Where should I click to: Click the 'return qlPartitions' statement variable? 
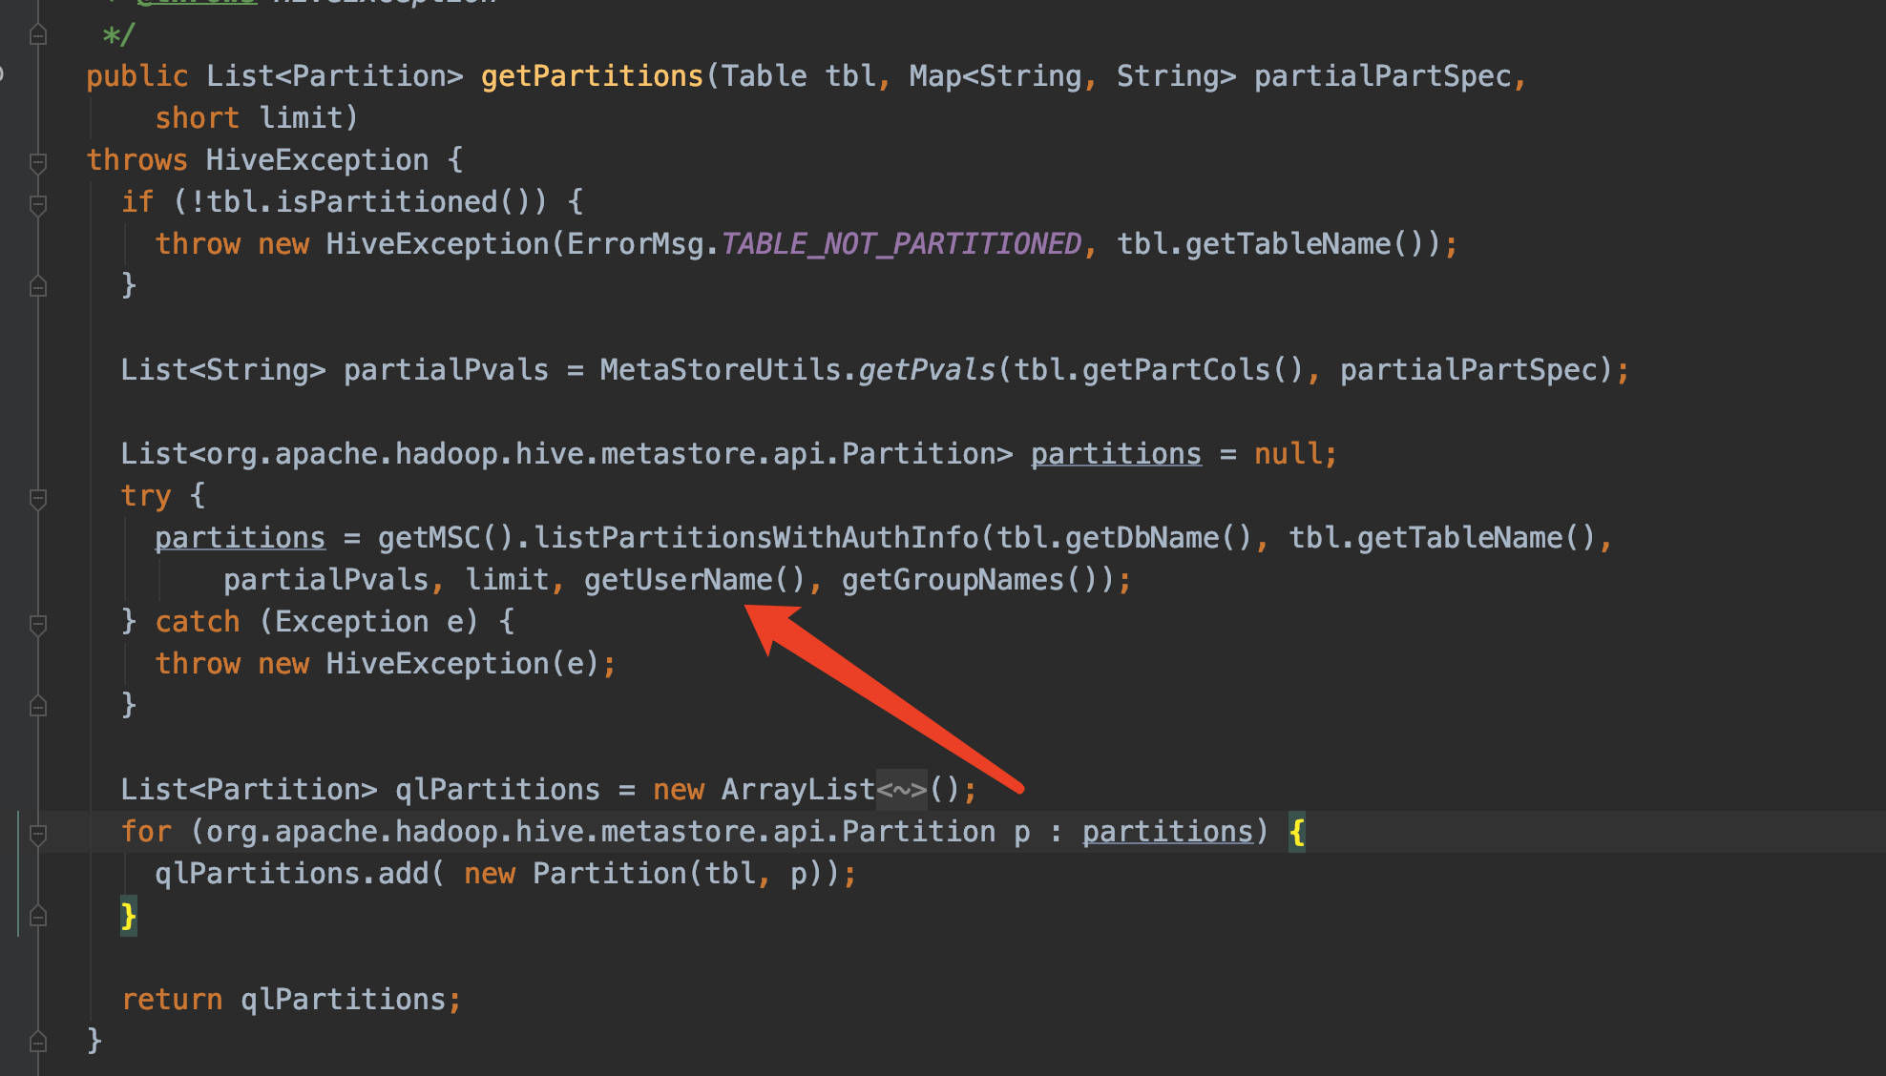click(x=343, y=1000)
